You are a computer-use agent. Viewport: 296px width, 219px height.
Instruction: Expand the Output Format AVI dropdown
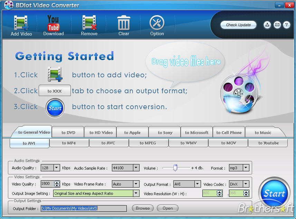tap(198, 184)
